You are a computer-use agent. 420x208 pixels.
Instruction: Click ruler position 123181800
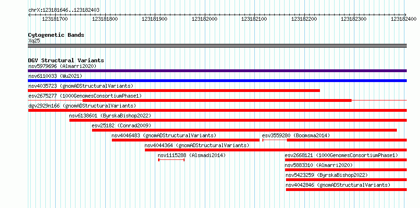point(105,19)
